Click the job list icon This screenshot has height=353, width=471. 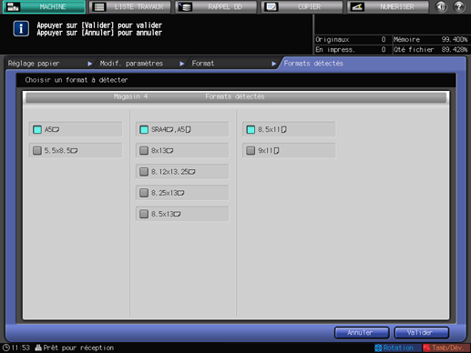99,6
